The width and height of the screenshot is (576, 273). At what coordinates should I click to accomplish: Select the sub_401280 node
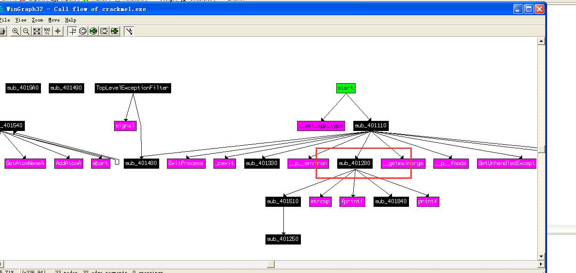pos(354,163)
